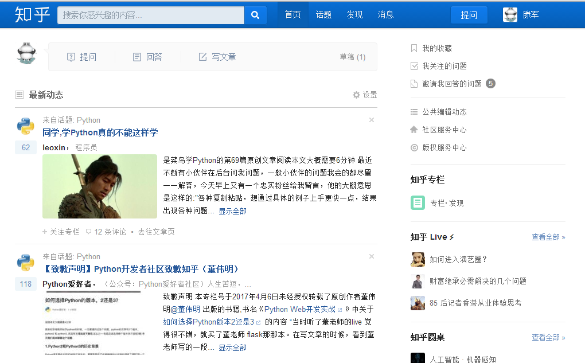Open Live 85 后记者香港从业体验思考
The height and width of the screenshot is (363, 585).
click(x=475, y=303)
